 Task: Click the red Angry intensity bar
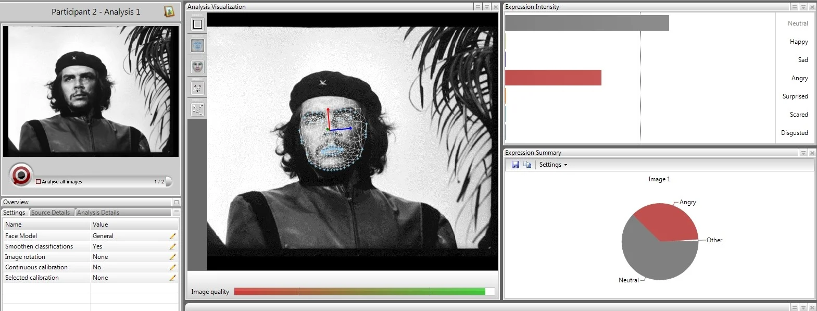point(553,78)
